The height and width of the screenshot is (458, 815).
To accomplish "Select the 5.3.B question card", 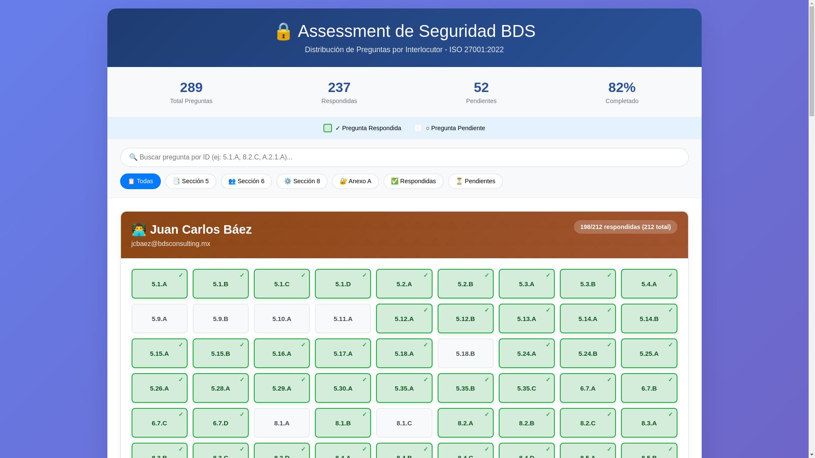I will click(588, 284).
